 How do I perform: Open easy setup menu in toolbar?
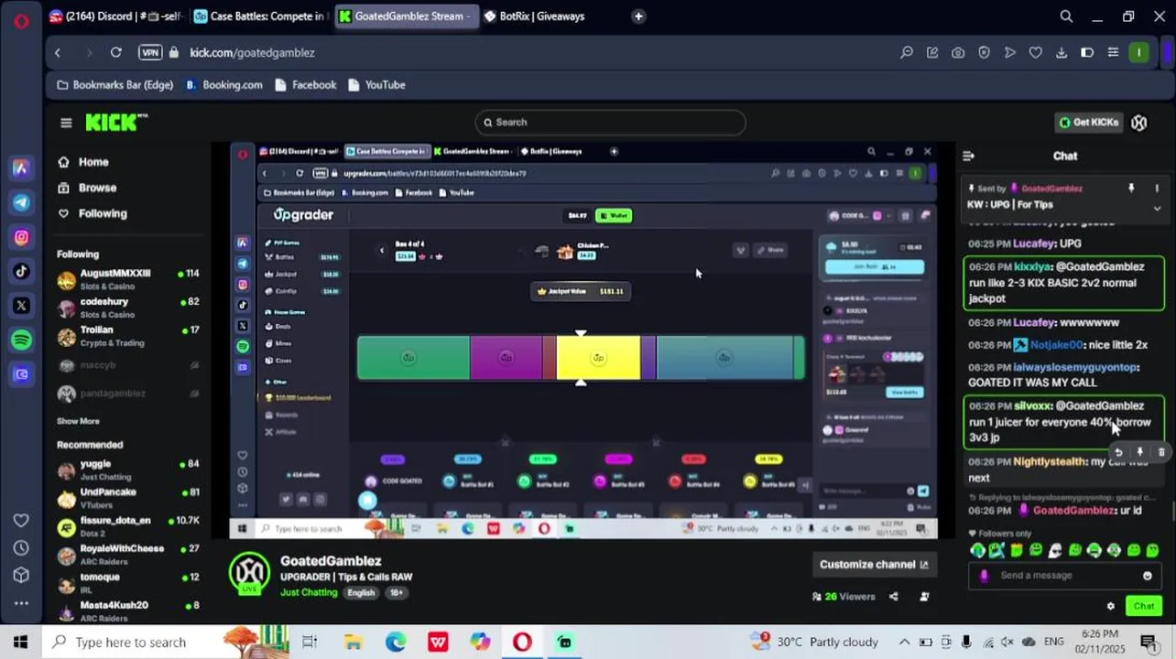(1113, 53)
